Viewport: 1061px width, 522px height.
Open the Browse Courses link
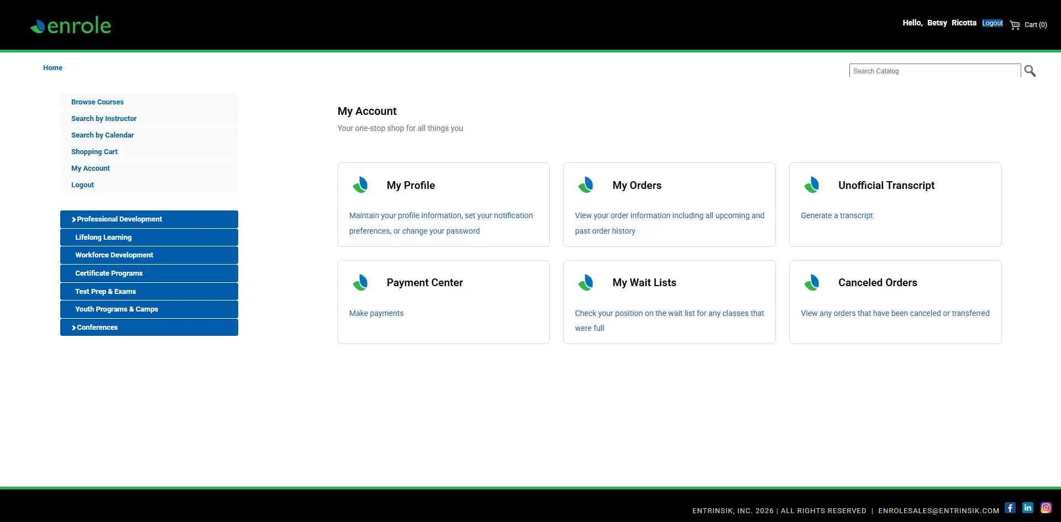[x=97, y=102]
